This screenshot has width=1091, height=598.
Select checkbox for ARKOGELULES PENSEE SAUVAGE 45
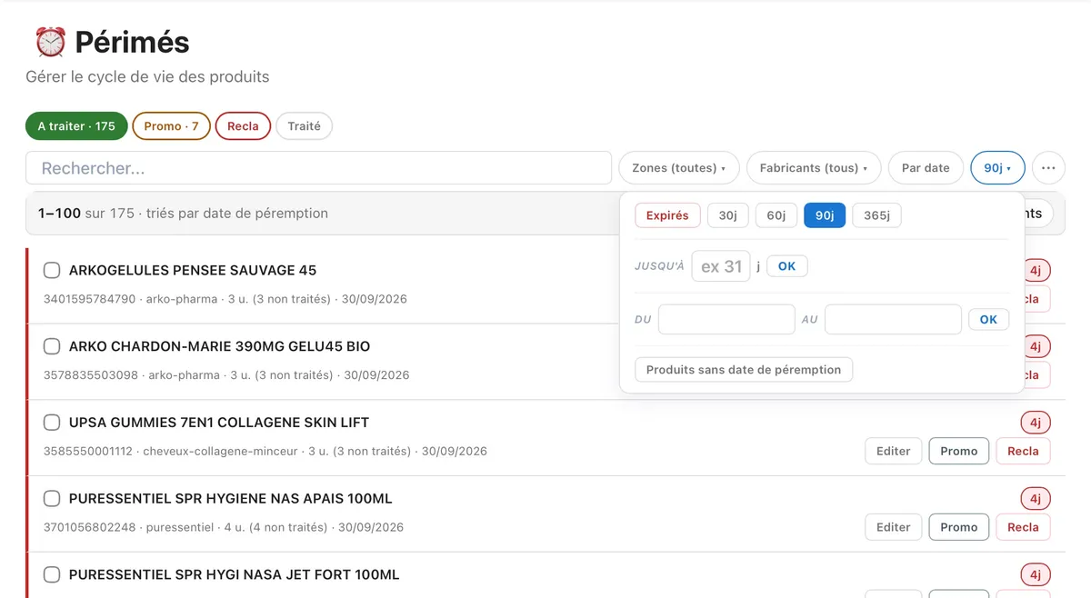(52, 270)
